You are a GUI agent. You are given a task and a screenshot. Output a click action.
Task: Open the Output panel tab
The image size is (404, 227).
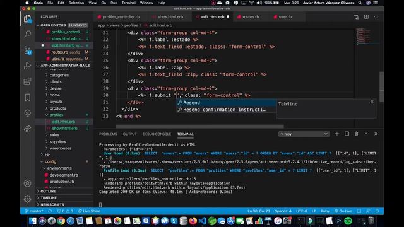pyautogui.click(x=129, y=134)
